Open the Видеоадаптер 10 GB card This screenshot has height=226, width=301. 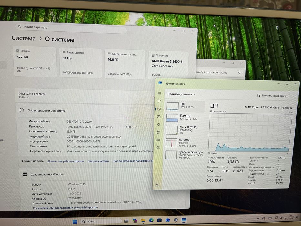[x=81, y=63]
